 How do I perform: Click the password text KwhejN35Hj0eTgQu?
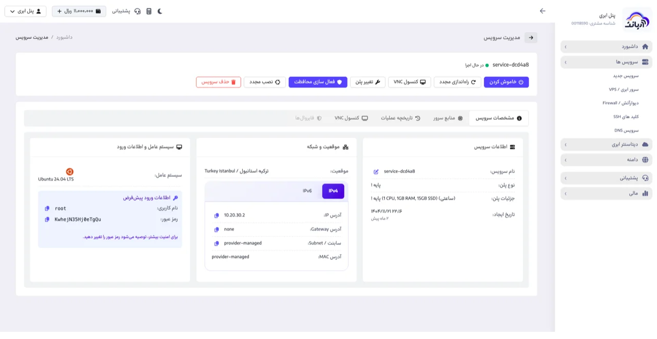(x=78, y=220)
